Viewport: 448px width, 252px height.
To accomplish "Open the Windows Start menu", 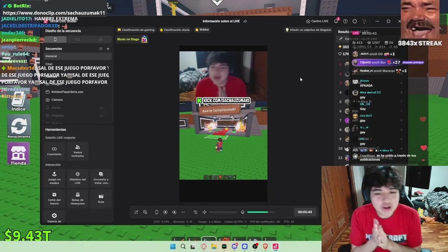I will 173,247.
